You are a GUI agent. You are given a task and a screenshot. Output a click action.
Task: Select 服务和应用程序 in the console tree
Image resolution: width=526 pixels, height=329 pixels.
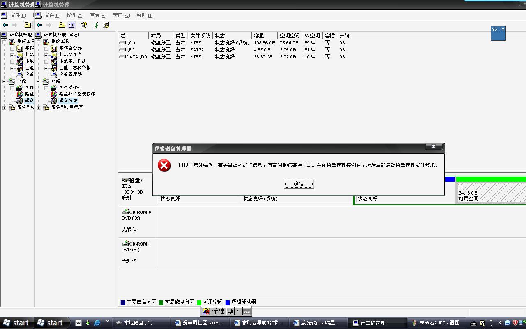tap(67, 107)
